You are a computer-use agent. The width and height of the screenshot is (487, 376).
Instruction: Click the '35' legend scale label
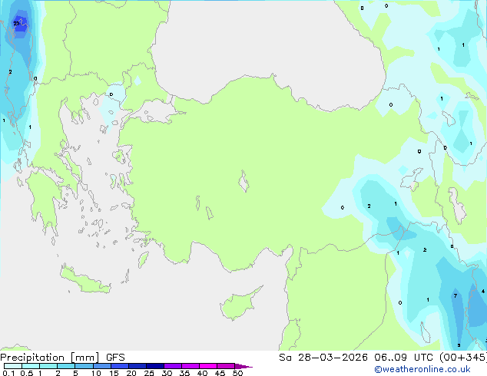point(184,373)
